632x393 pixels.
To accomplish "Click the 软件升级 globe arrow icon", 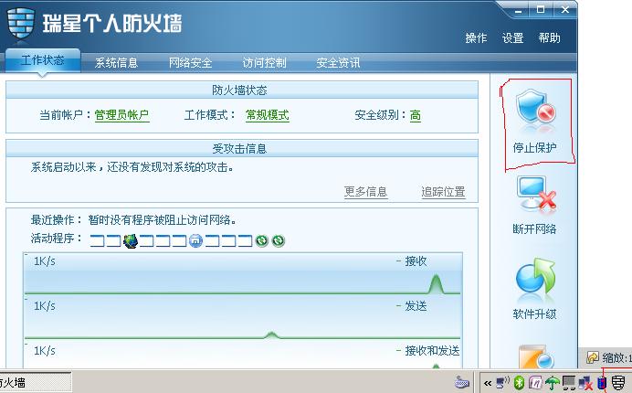I will tap(535, 276).
